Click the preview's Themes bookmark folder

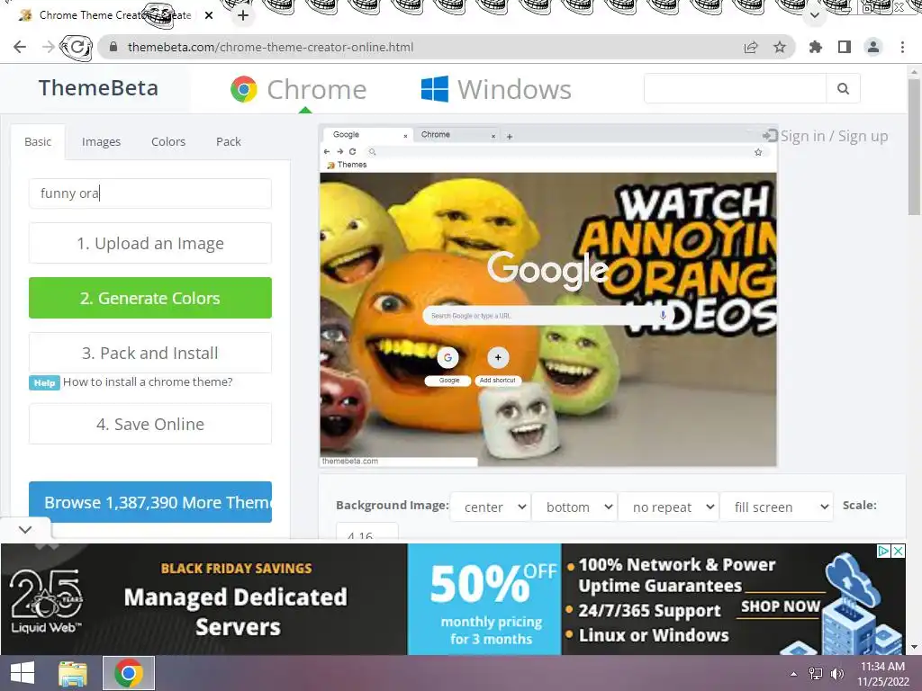click(347, 166)
